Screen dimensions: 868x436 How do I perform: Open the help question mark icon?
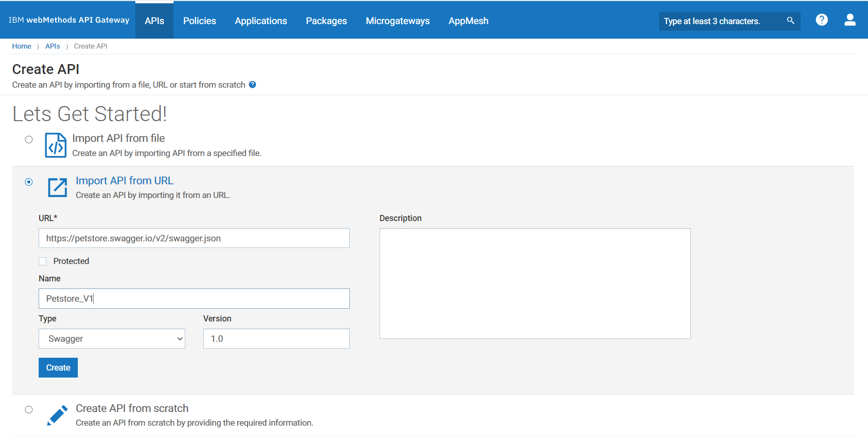pos(822,20)
